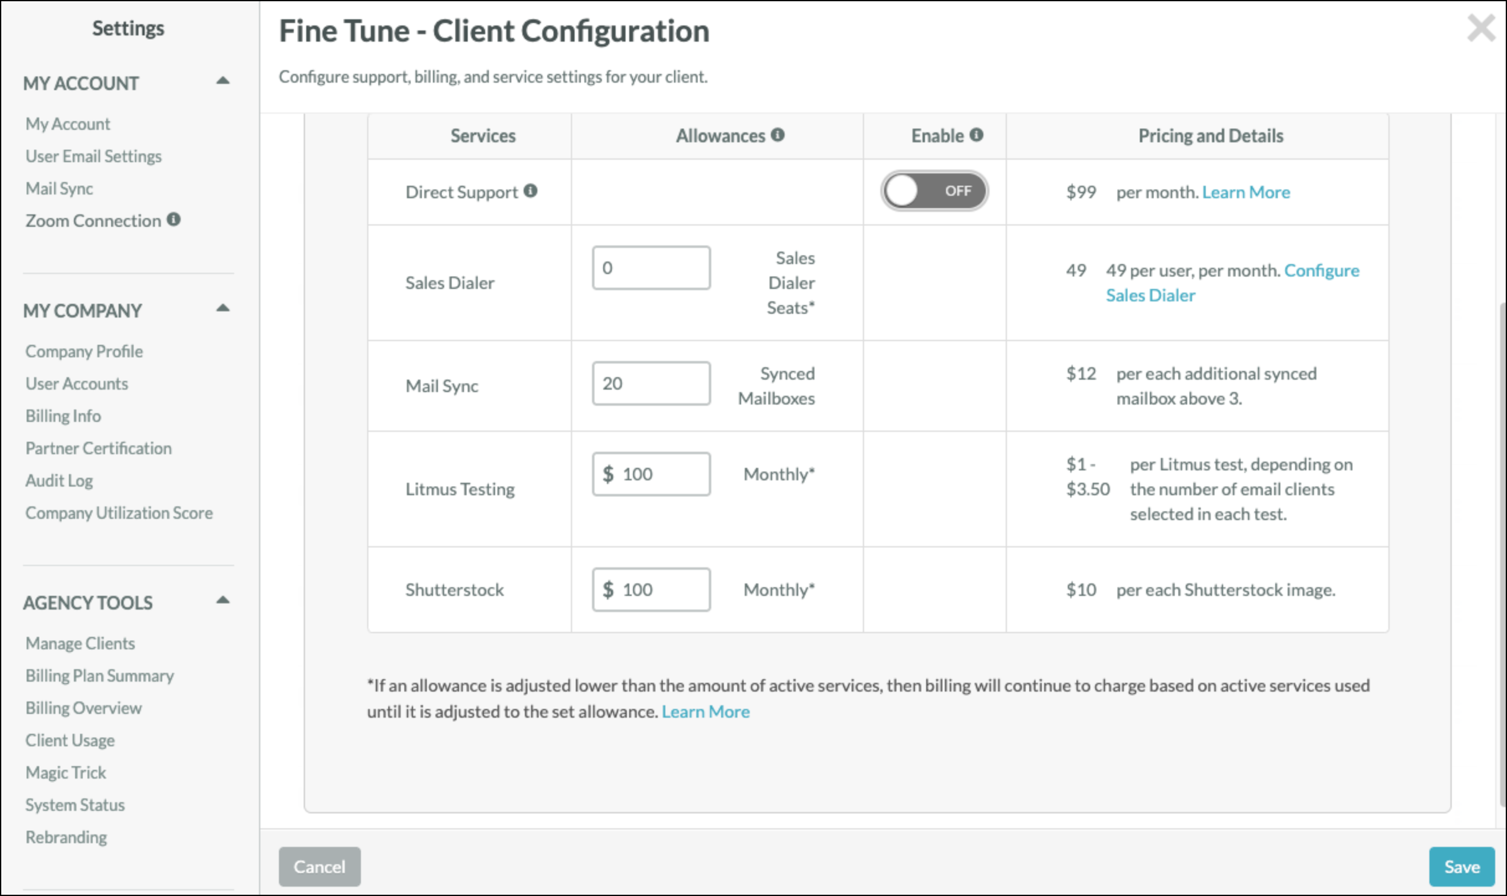Click the Pricing and Details column header
1507x896 pixels.
[1211, 135]
